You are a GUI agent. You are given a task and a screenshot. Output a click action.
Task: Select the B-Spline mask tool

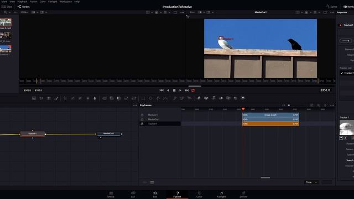coord(165,98)
